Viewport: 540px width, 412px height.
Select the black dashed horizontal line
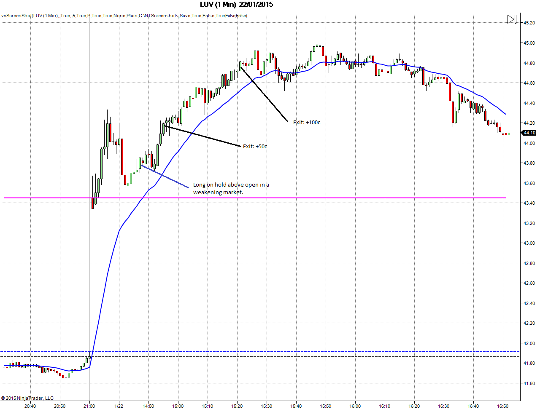point(260,357)
